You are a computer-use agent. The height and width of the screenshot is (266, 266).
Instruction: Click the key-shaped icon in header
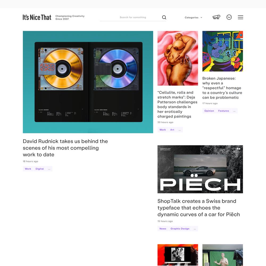tap(217, 17)
